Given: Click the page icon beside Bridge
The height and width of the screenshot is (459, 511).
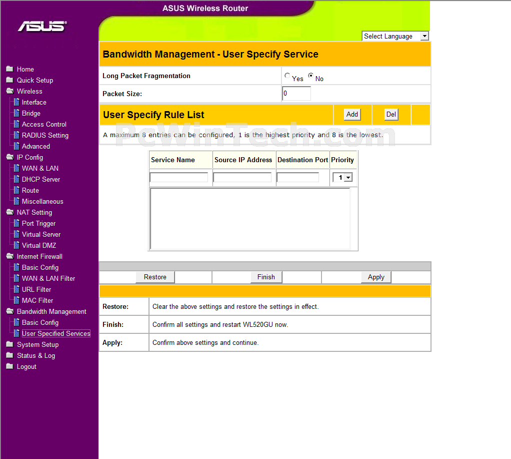Looking at the screenshot, I should pyautogui.click(x=16, y=113).
